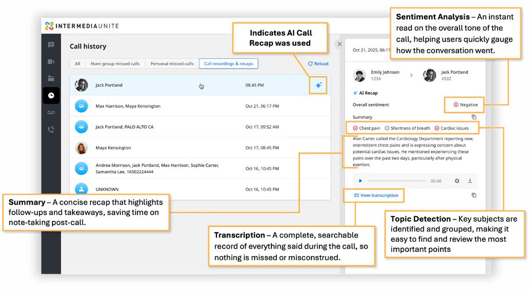Click the Intermedia Unite logo
Viewport: 530px width, 292px height.
(82, 26)
